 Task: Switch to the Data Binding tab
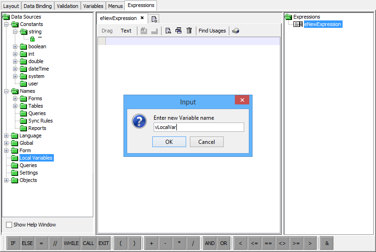click(38, 6)
